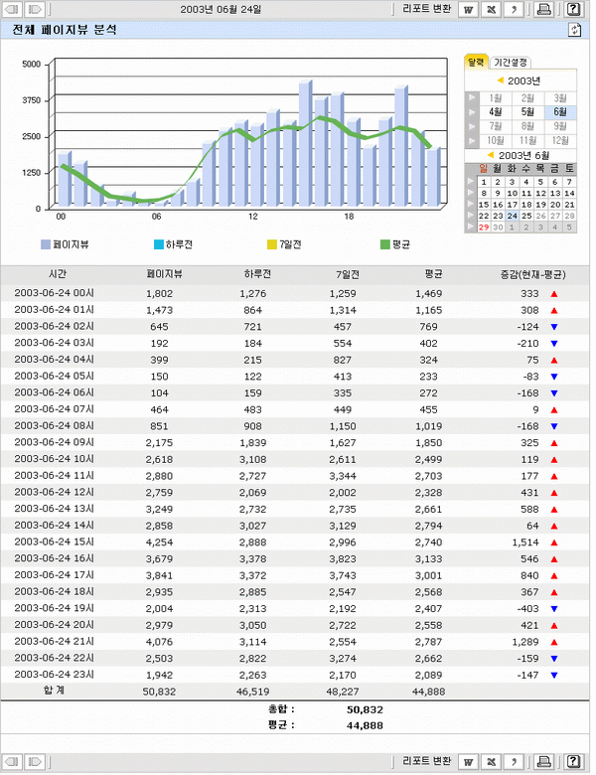Select week arrow beside the date 8 row
The image size is (596, 775).
pos(471,193)
